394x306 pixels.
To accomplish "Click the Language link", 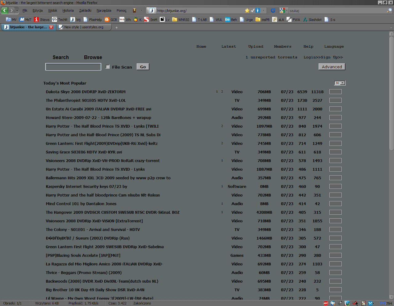I will [334, 46].
